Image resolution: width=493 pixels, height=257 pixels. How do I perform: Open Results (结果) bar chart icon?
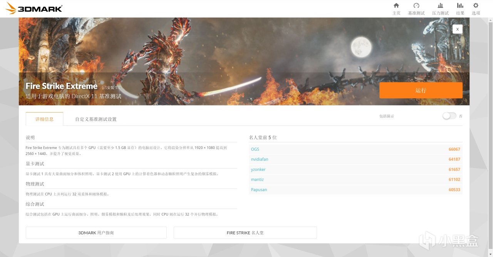pos(460,5)
